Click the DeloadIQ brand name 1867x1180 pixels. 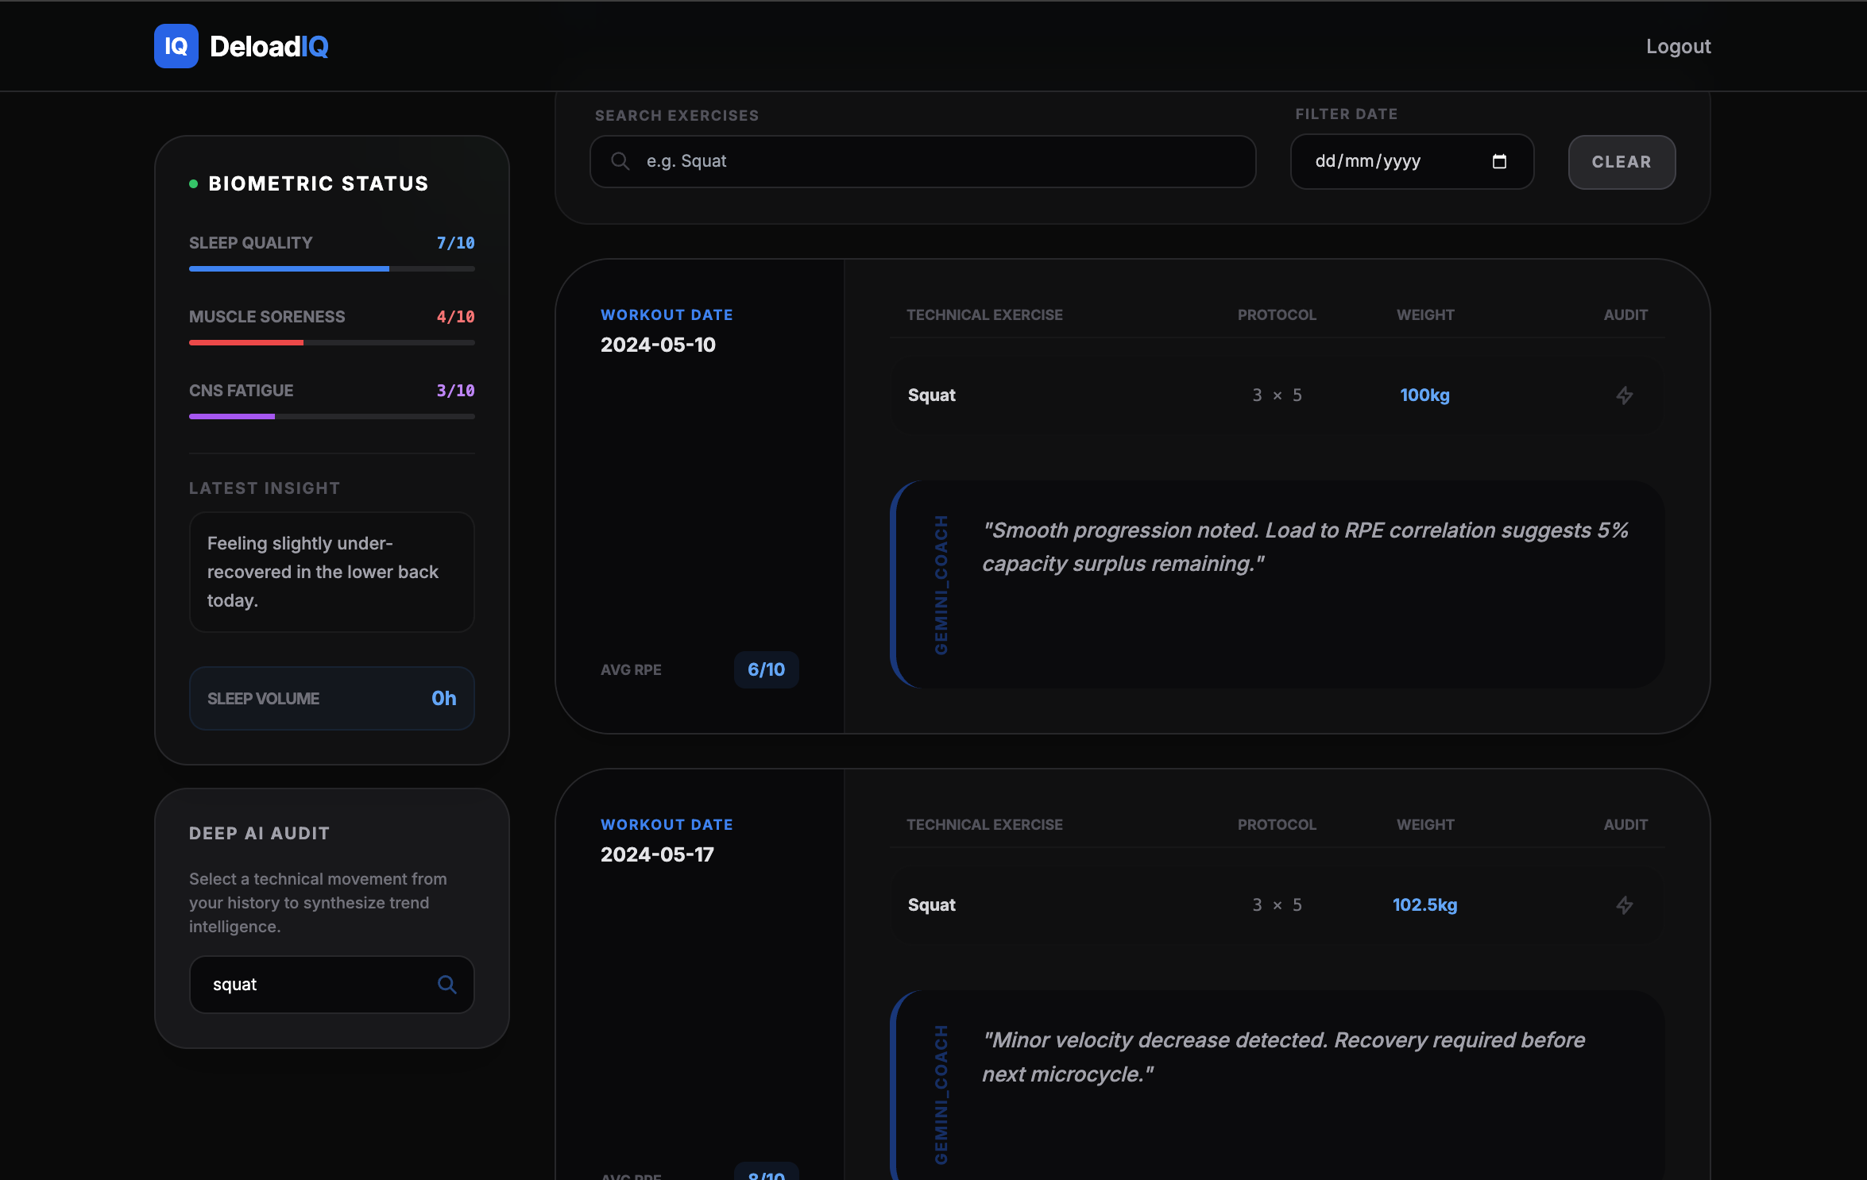click(x=269, y=46)
